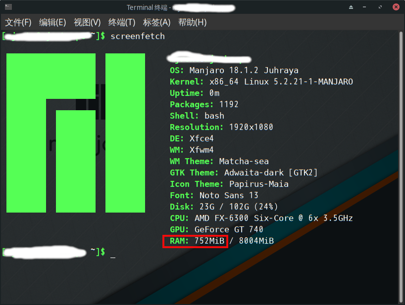Click the Terminal 终端 window title
The width and height of the screenshot is (405, 305).
[x=147, y=7]
